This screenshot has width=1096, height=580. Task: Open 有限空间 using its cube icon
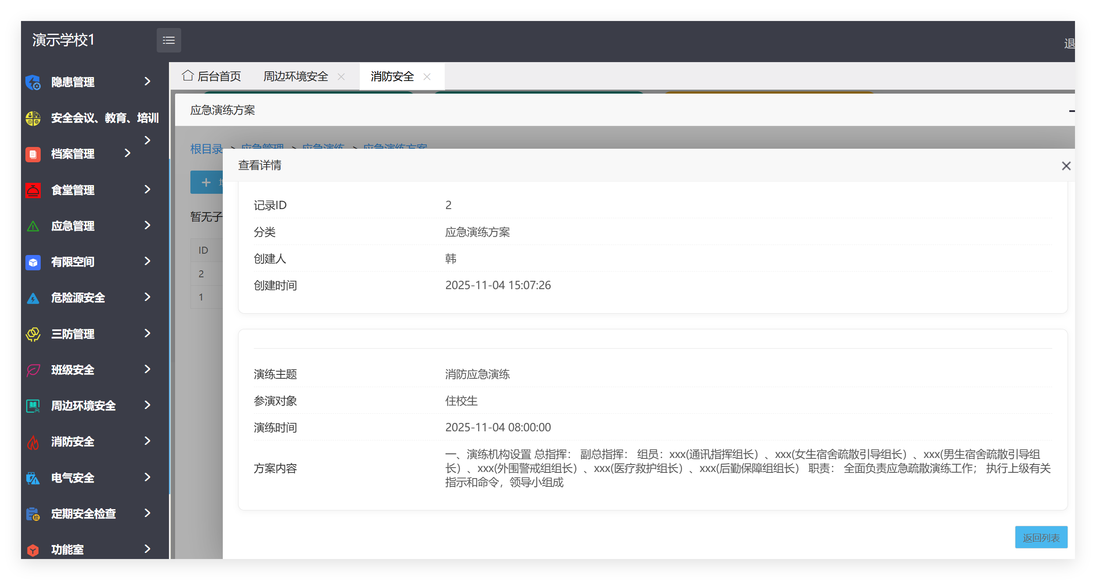33,262
